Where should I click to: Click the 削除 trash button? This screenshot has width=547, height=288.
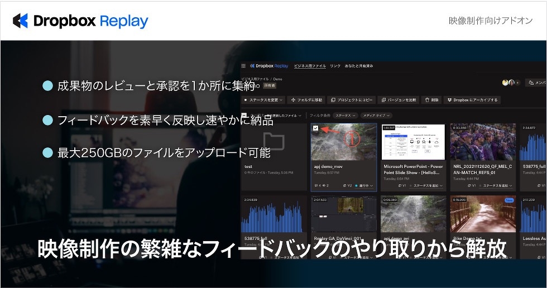(x=431, y=100)
